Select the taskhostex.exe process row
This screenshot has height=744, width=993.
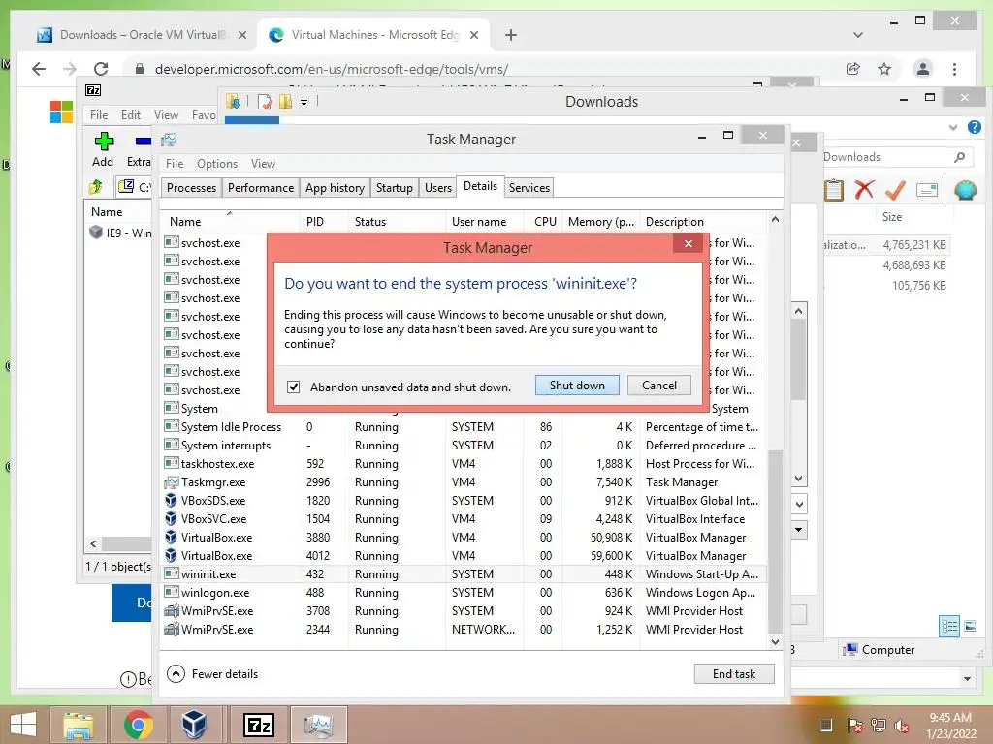[x=463, y=464]
